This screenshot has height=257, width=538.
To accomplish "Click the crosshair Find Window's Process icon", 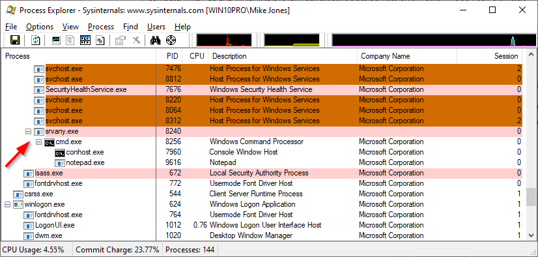I will pyautogui.click(x=171, y=40).
